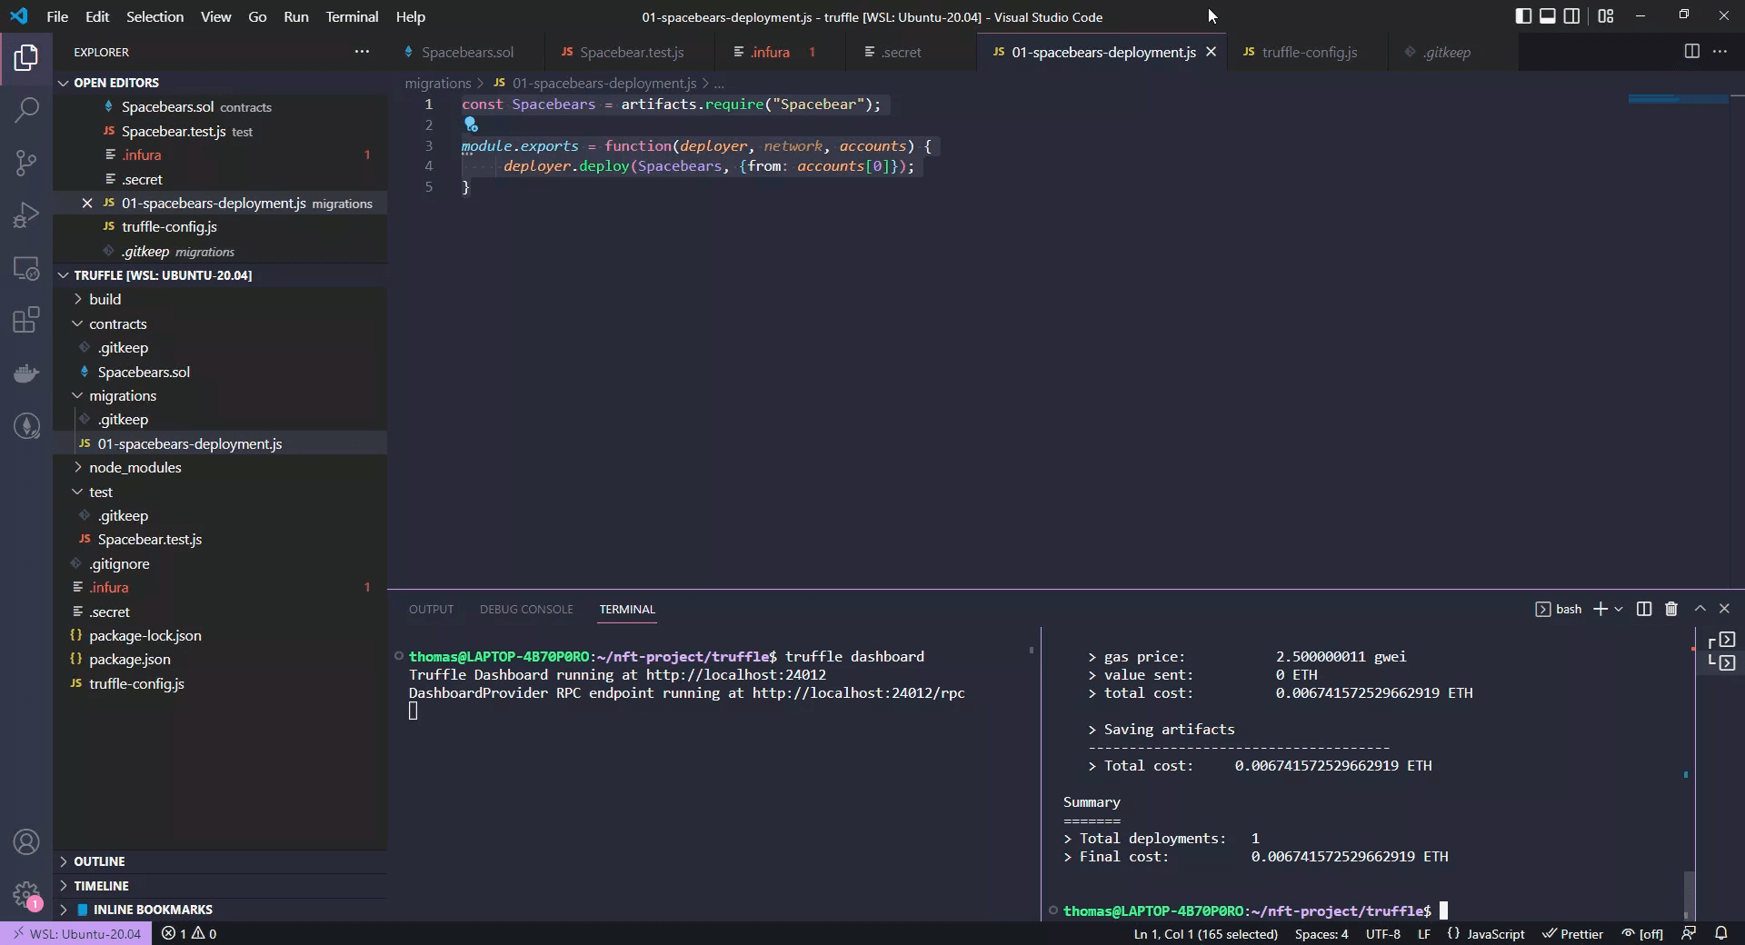Screen dimensions: 1745x945
Task: Click the Ln 1, Col 1 cursor position
Action: click(x=1205, y=933)
